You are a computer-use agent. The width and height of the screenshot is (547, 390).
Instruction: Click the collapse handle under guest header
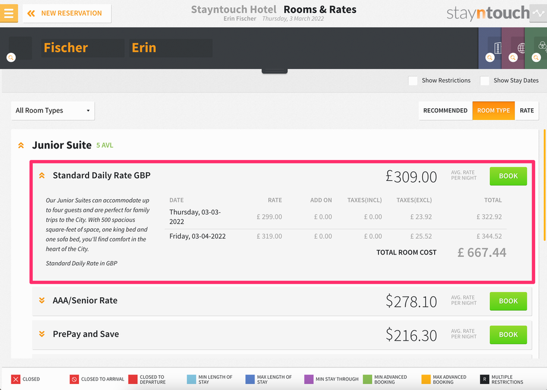point(275,71)
